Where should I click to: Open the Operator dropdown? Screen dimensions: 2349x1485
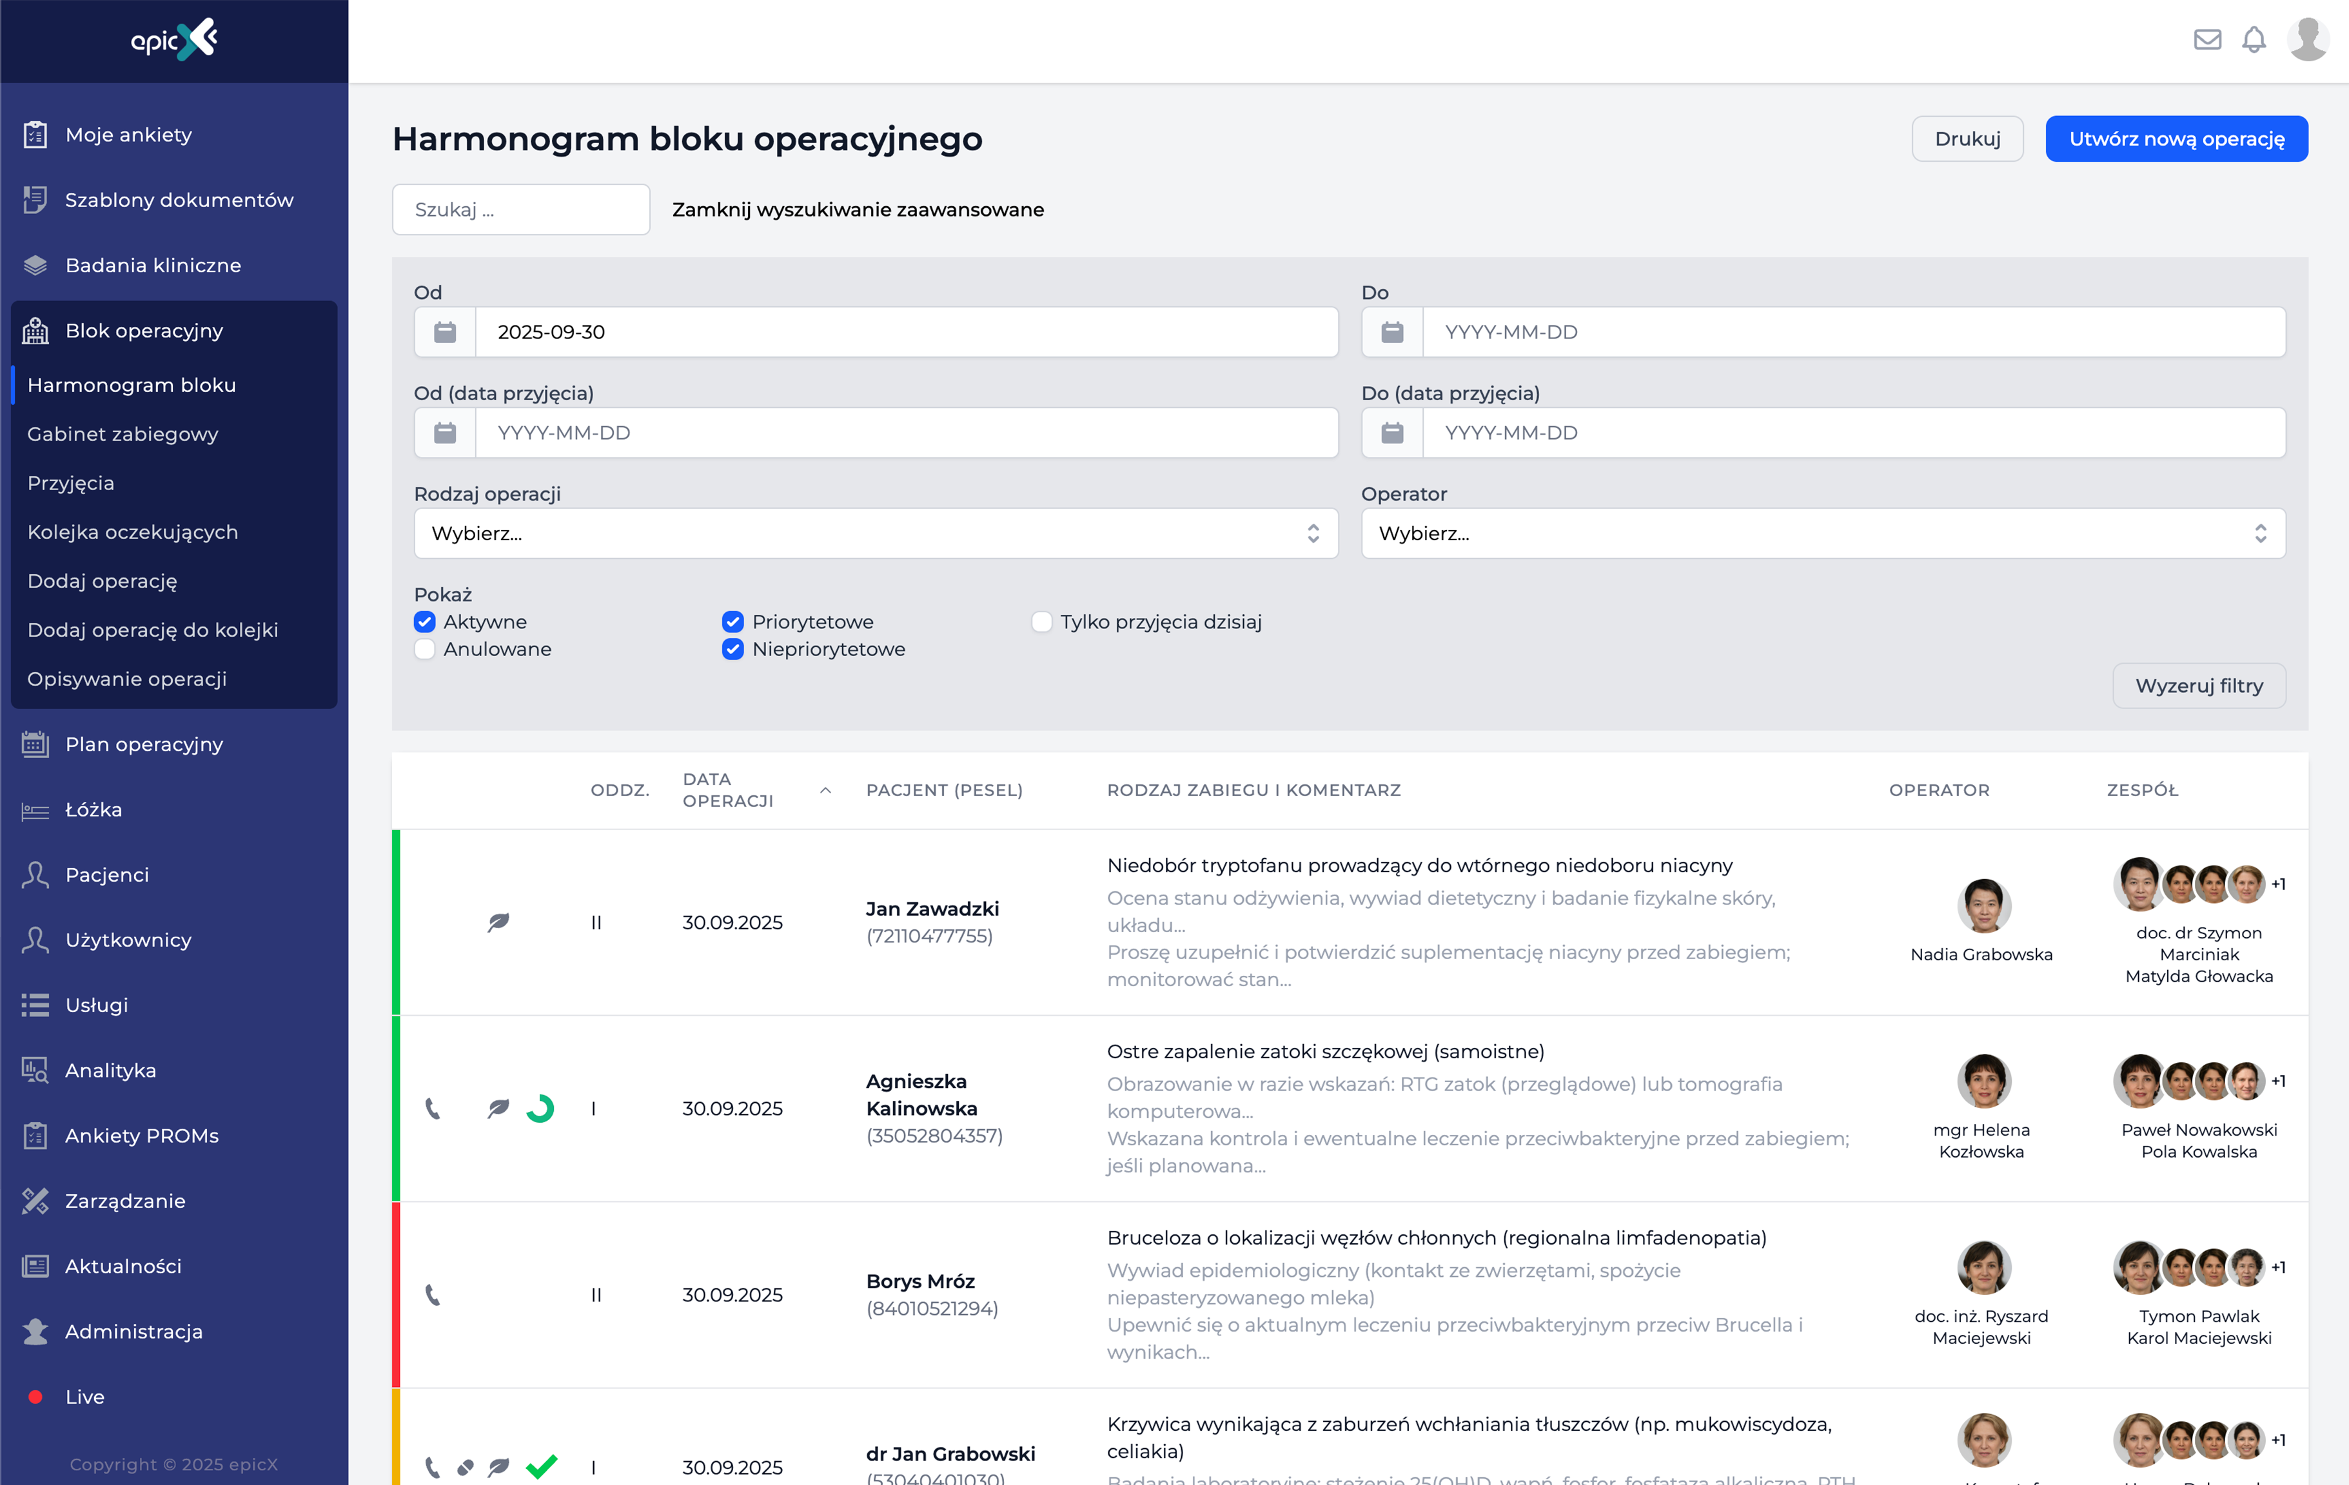pyautogui.click(x=1822, y=534)
